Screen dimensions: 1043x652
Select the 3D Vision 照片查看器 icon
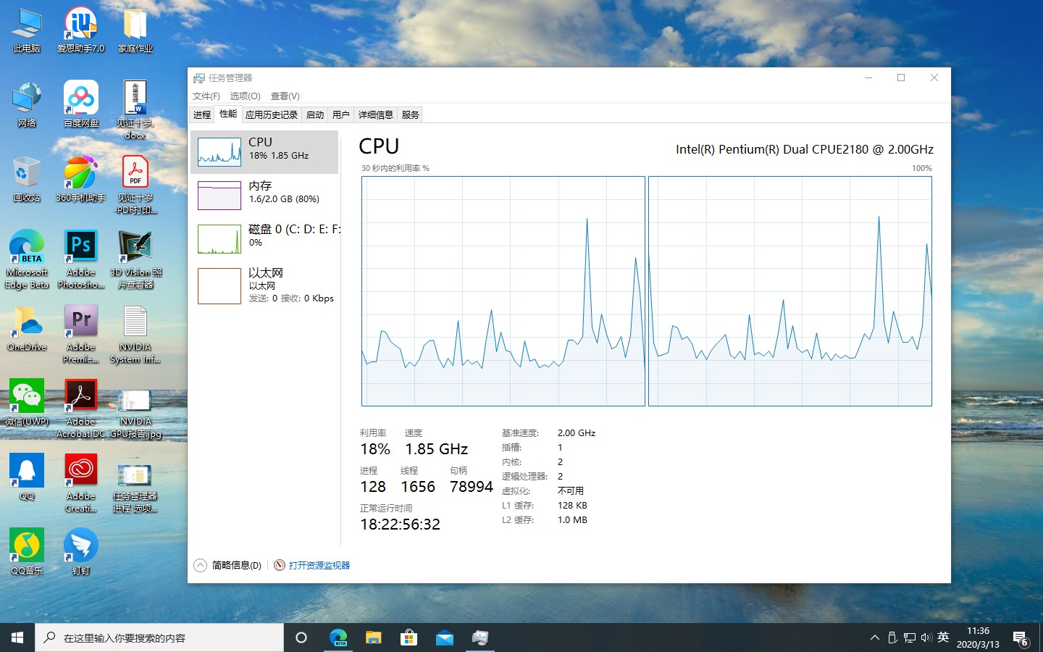click(x=135, y=260)
